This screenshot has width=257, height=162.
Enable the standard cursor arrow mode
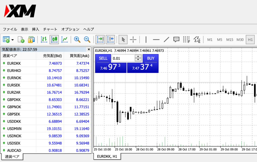[123, 39]
